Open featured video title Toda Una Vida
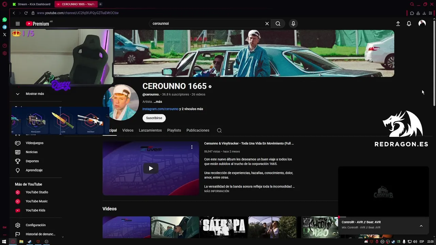 (249, 144)
